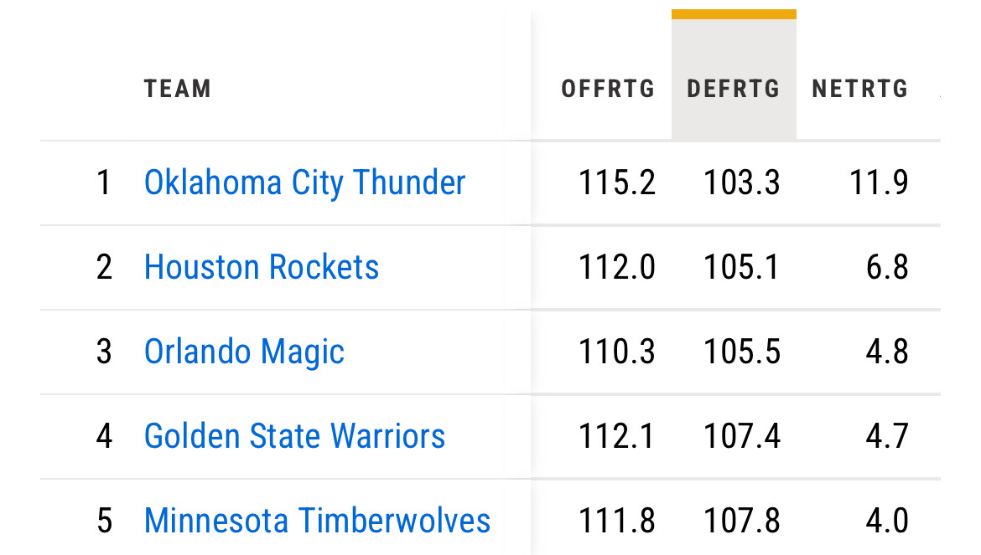981x555 pixels.
Task: Click the highlighted DEFRTG column header
Action: tap(734, 89)
